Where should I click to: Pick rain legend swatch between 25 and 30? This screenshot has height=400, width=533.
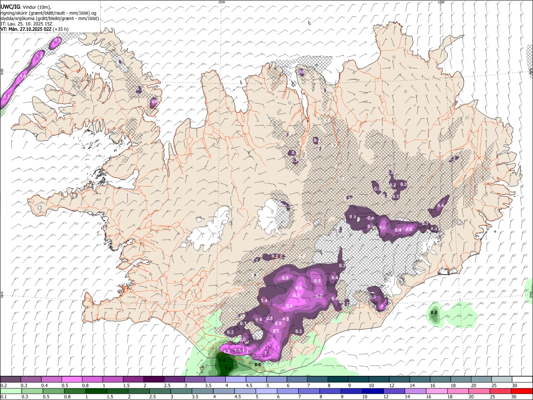point(500,391)
